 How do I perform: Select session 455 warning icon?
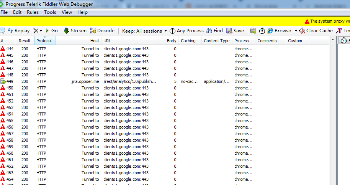(x=3, y=121)
